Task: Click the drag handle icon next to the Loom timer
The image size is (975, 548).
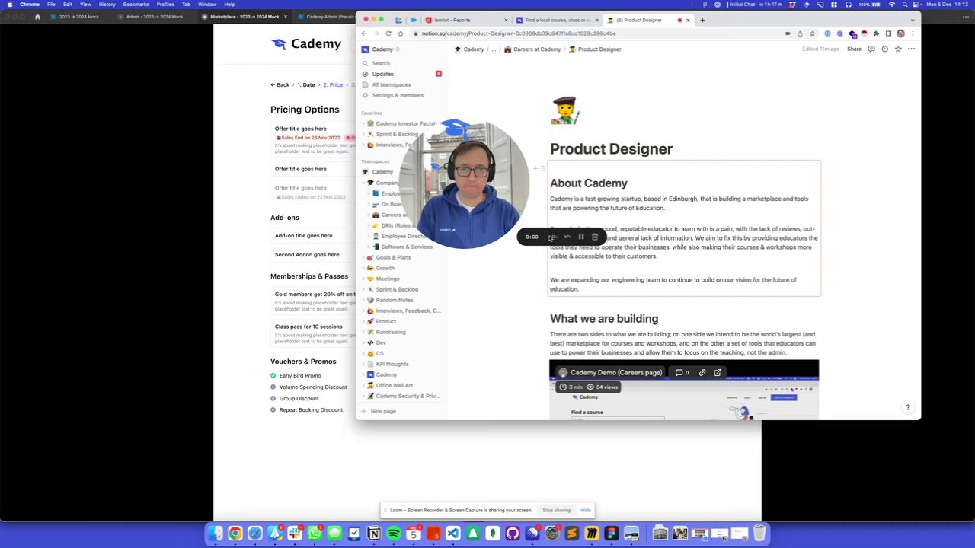Action: click(552, 237)
